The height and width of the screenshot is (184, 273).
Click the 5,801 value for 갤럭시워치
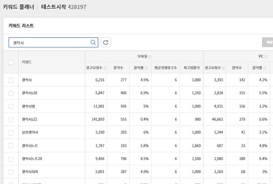click(100, 172)
